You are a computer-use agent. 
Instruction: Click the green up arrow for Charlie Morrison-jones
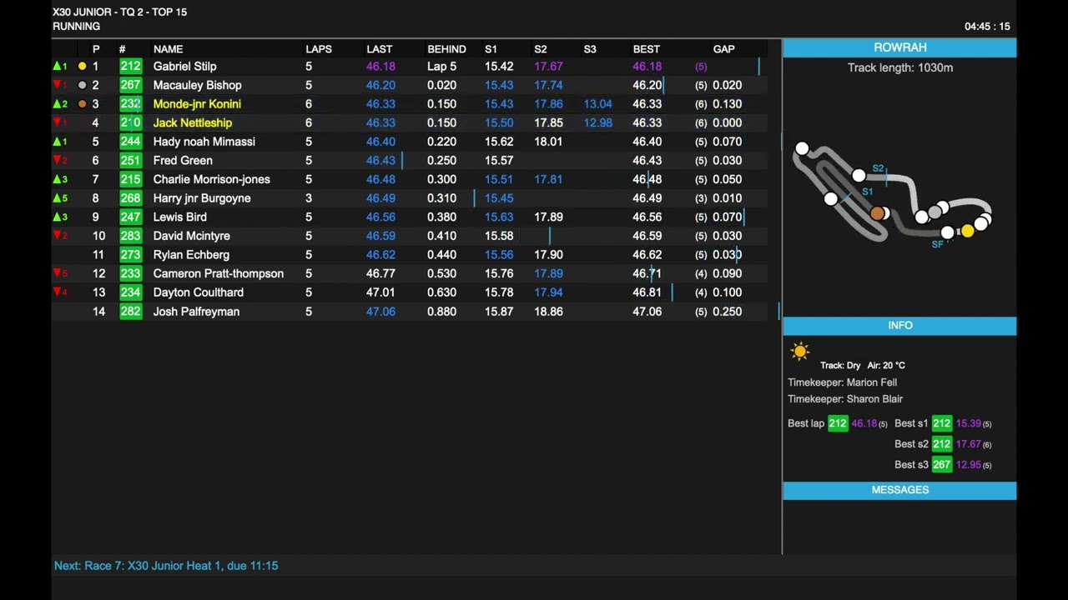pos(58,179)
